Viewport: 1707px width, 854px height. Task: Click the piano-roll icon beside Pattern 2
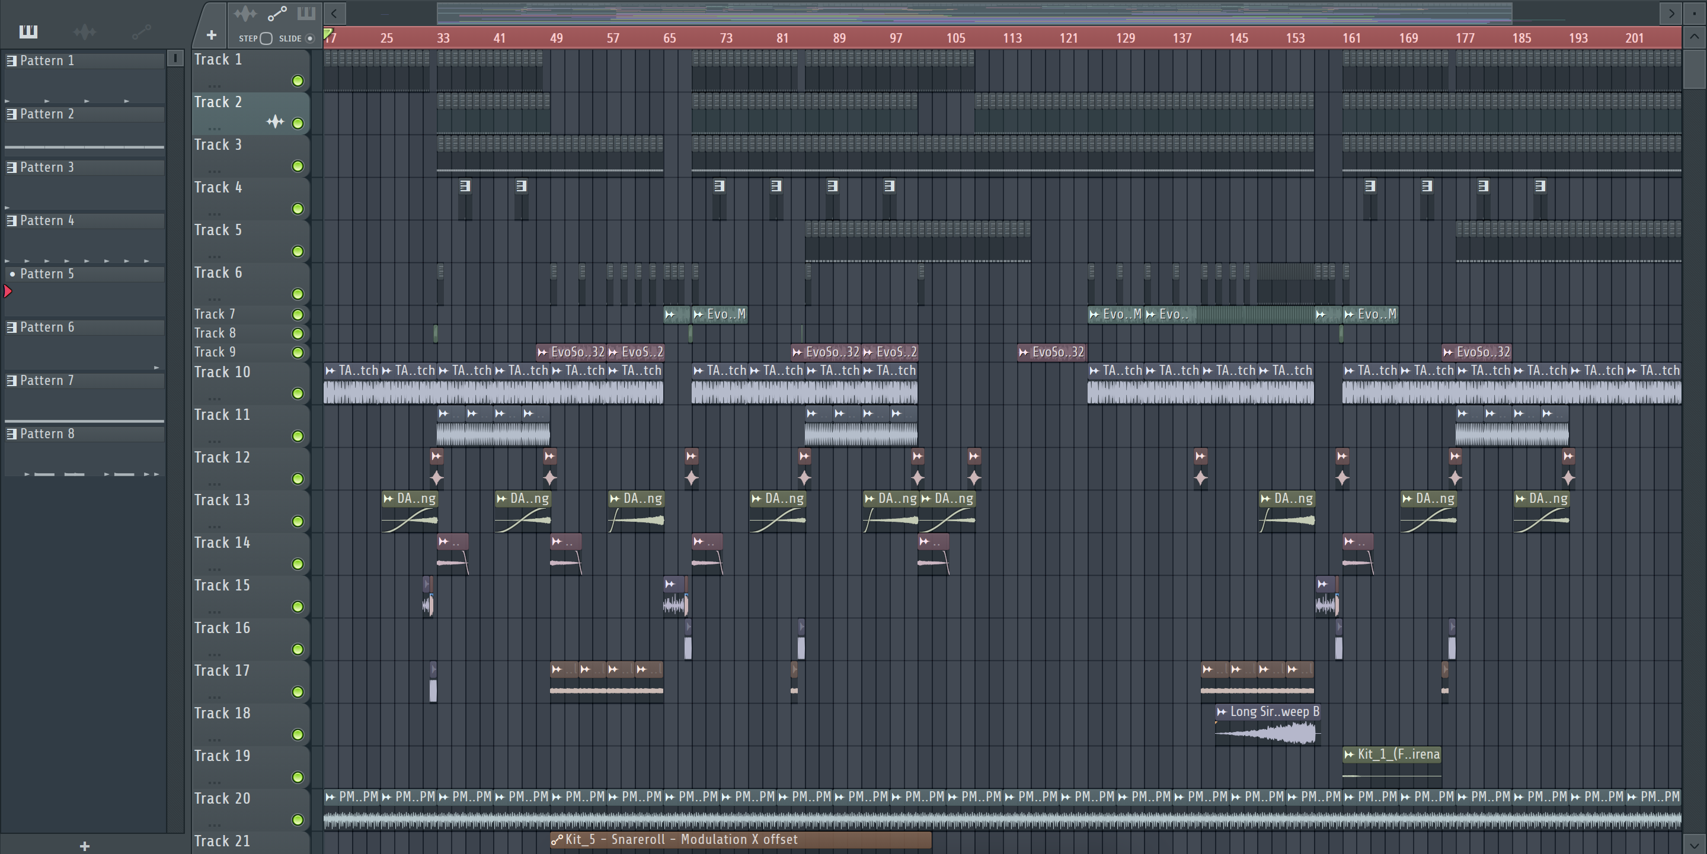coord(11,114)
